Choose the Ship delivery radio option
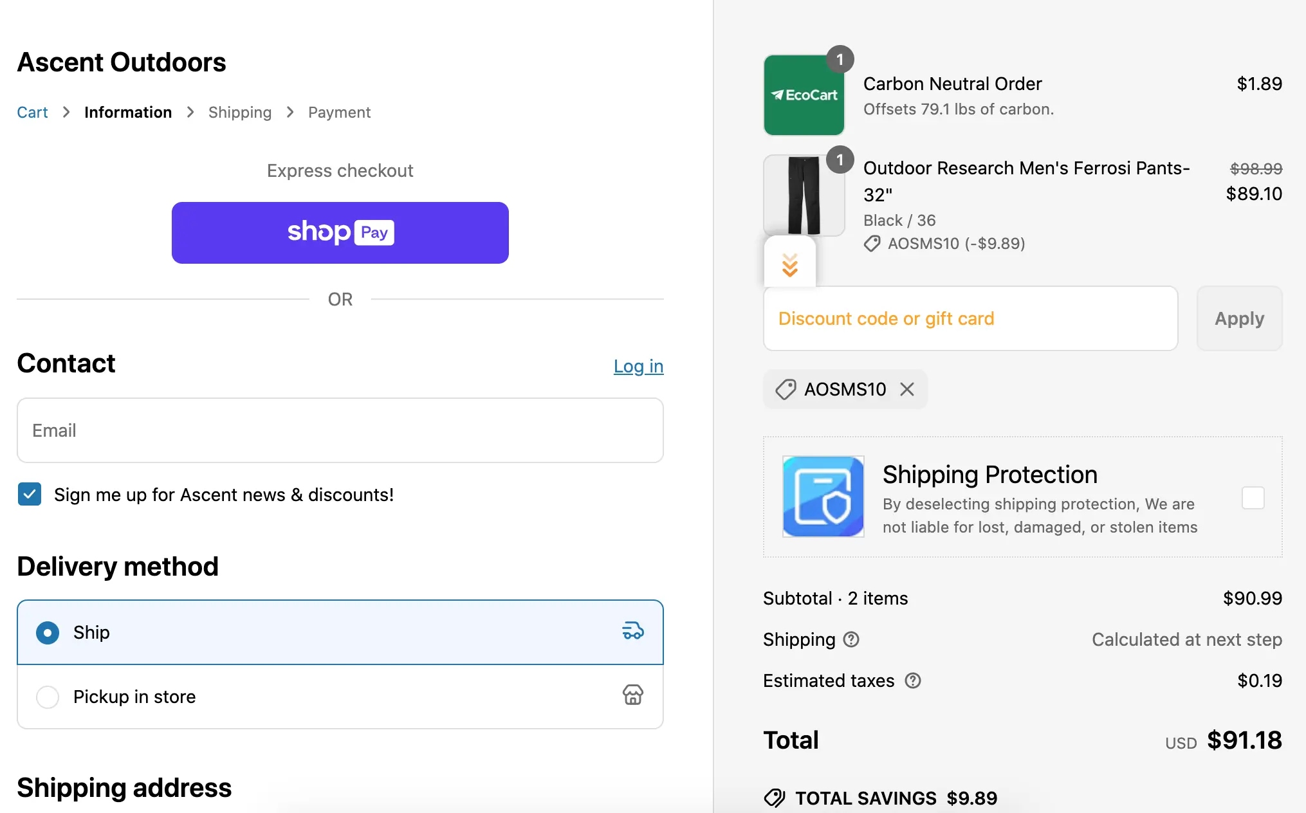 point(48,632)
